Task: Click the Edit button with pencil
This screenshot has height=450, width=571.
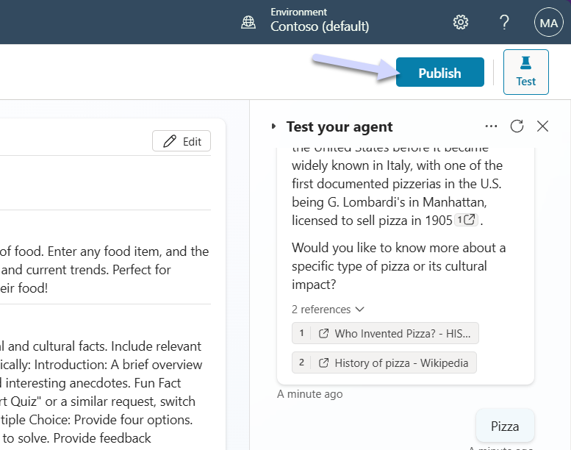Action: coord(182,141)
